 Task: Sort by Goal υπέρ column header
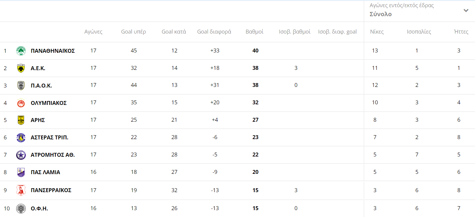(x=133, y=32)
